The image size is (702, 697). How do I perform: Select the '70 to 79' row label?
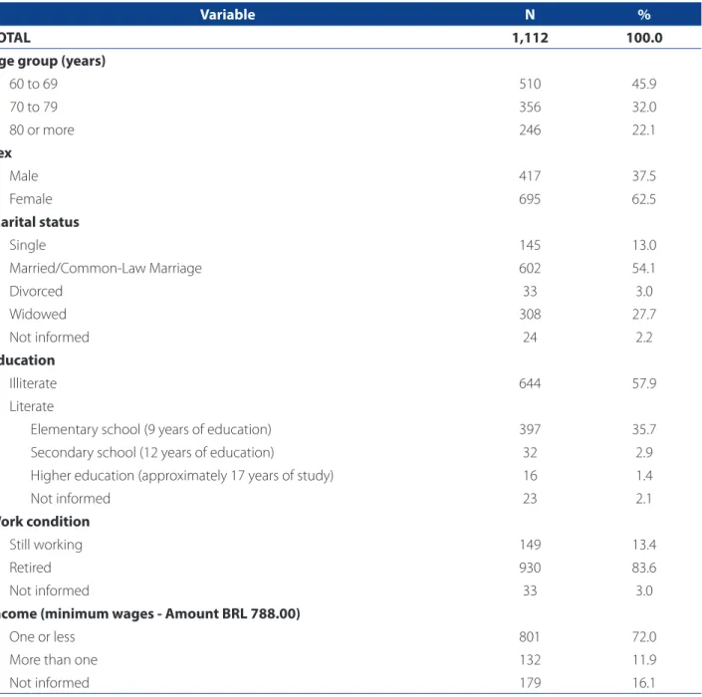click(33, 107)
